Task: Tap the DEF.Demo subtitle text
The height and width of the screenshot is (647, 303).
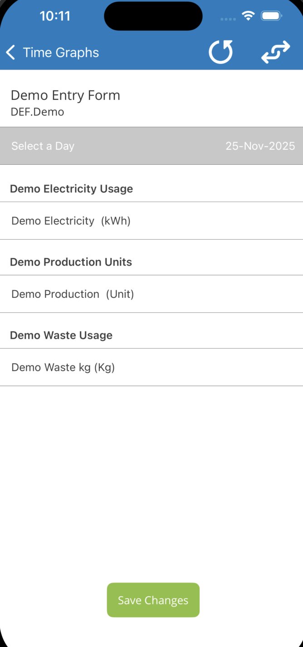Action: click(37, 112)
